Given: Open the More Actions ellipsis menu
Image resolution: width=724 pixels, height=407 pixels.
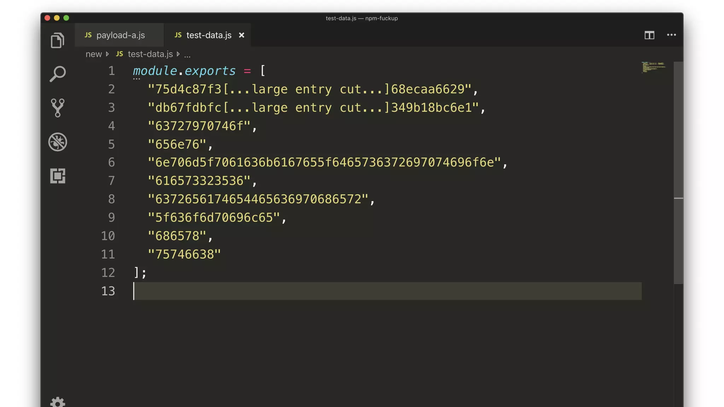Looking at the screenshot, I should [x=671, y=35].
